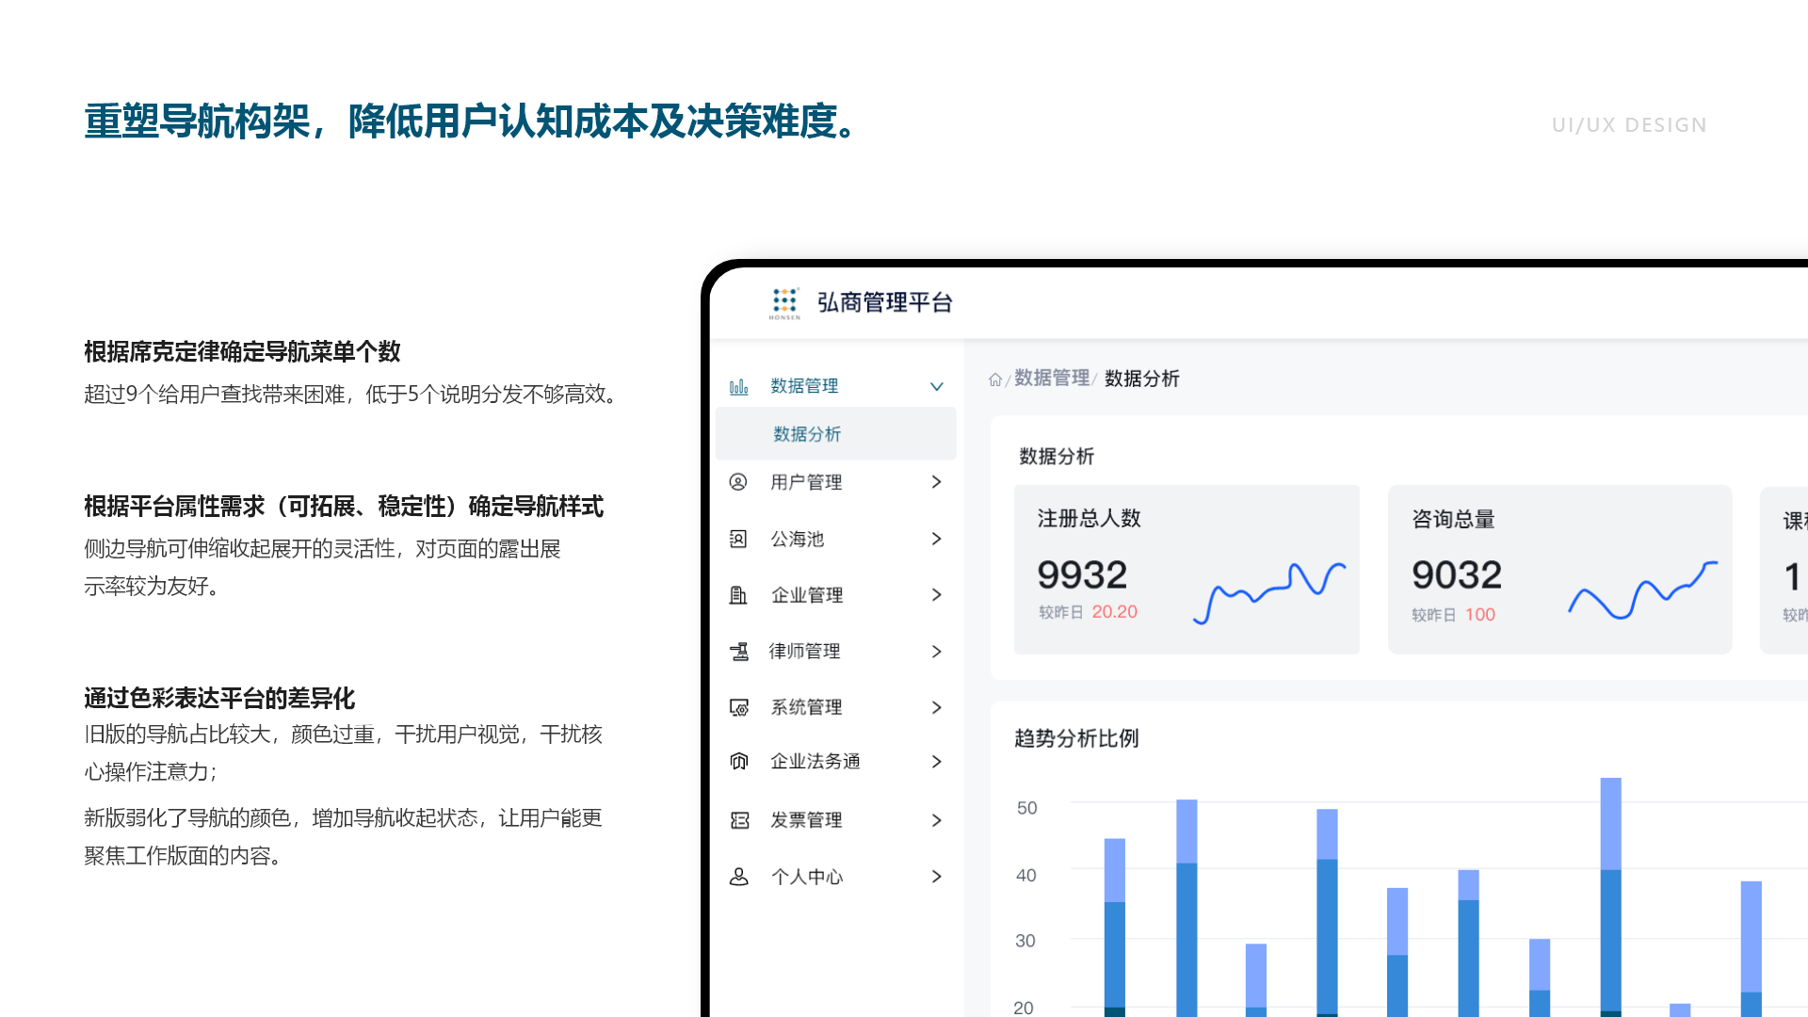Screen dimensions: 1808x1017
Task: Click the home breadcrumb icon
Action: [x=994, y=379]
